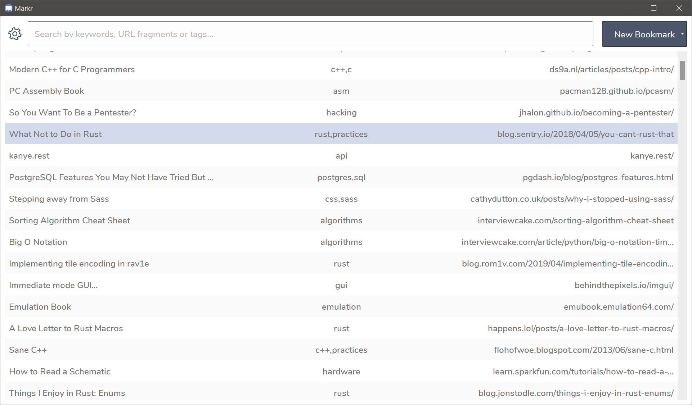Click the vertical scrollbar thumb
692x405 pixels.
[x=682, y=70]
